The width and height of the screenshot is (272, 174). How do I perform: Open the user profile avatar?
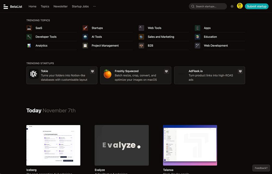coord(240,6)
